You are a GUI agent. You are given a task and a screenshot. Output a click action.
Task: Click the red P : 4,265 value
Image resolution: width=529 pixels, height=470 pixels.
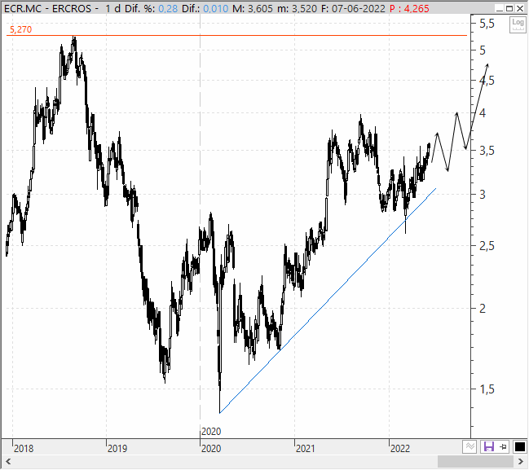(409, 8)
